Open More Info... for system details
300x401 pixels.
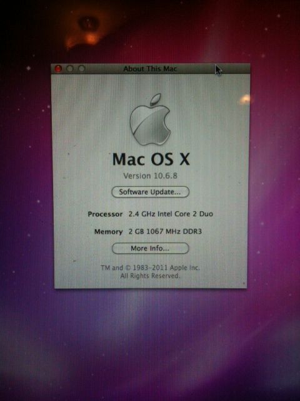pyautogui.click(x=150, y=248)
